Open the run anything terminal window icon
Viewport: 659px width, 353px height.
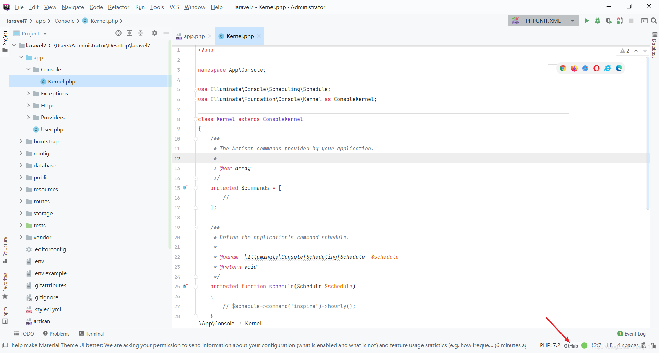[644, 21]
